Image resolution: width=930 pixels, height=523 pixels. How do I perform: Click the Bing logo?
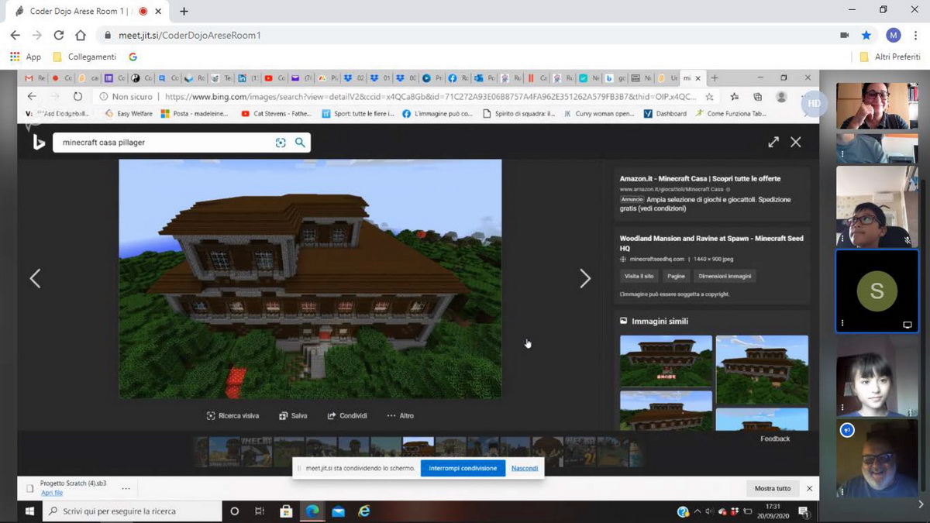[38, 142]
